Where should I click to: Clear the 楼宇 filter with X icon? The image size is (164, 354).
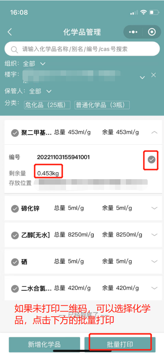point(153,75)
